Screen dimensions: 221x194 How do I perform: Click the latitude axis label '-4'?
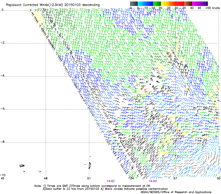tap(2, 76)
